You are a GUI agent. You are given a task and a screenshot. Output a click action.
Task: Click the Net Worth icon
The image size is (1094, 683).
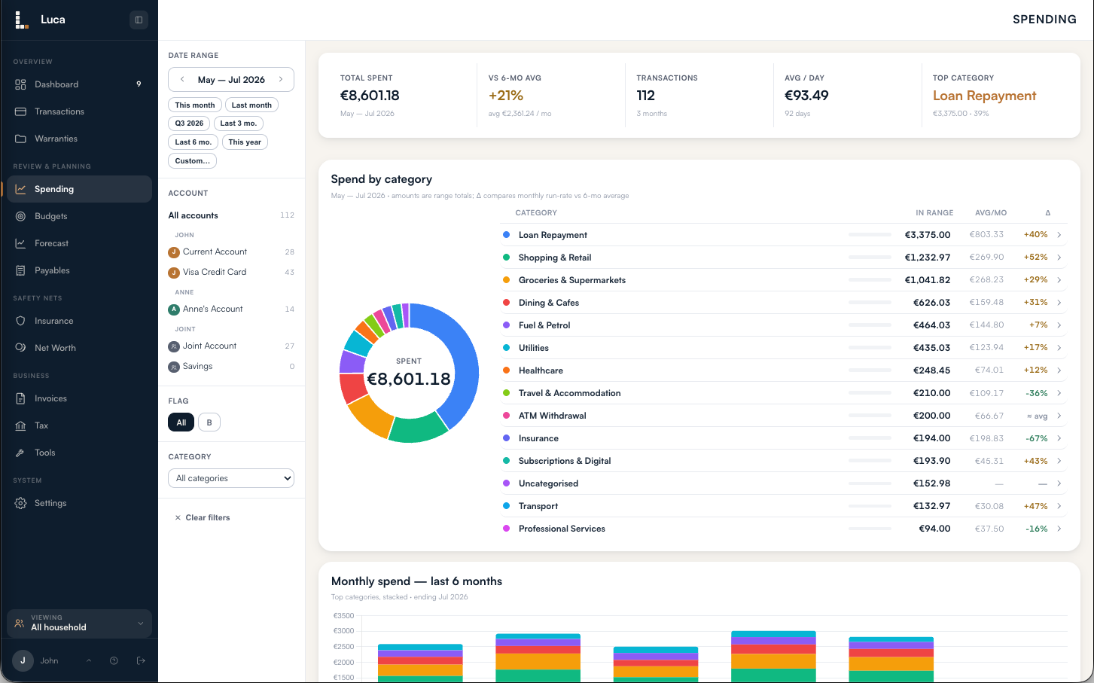(x=20, y=348)
